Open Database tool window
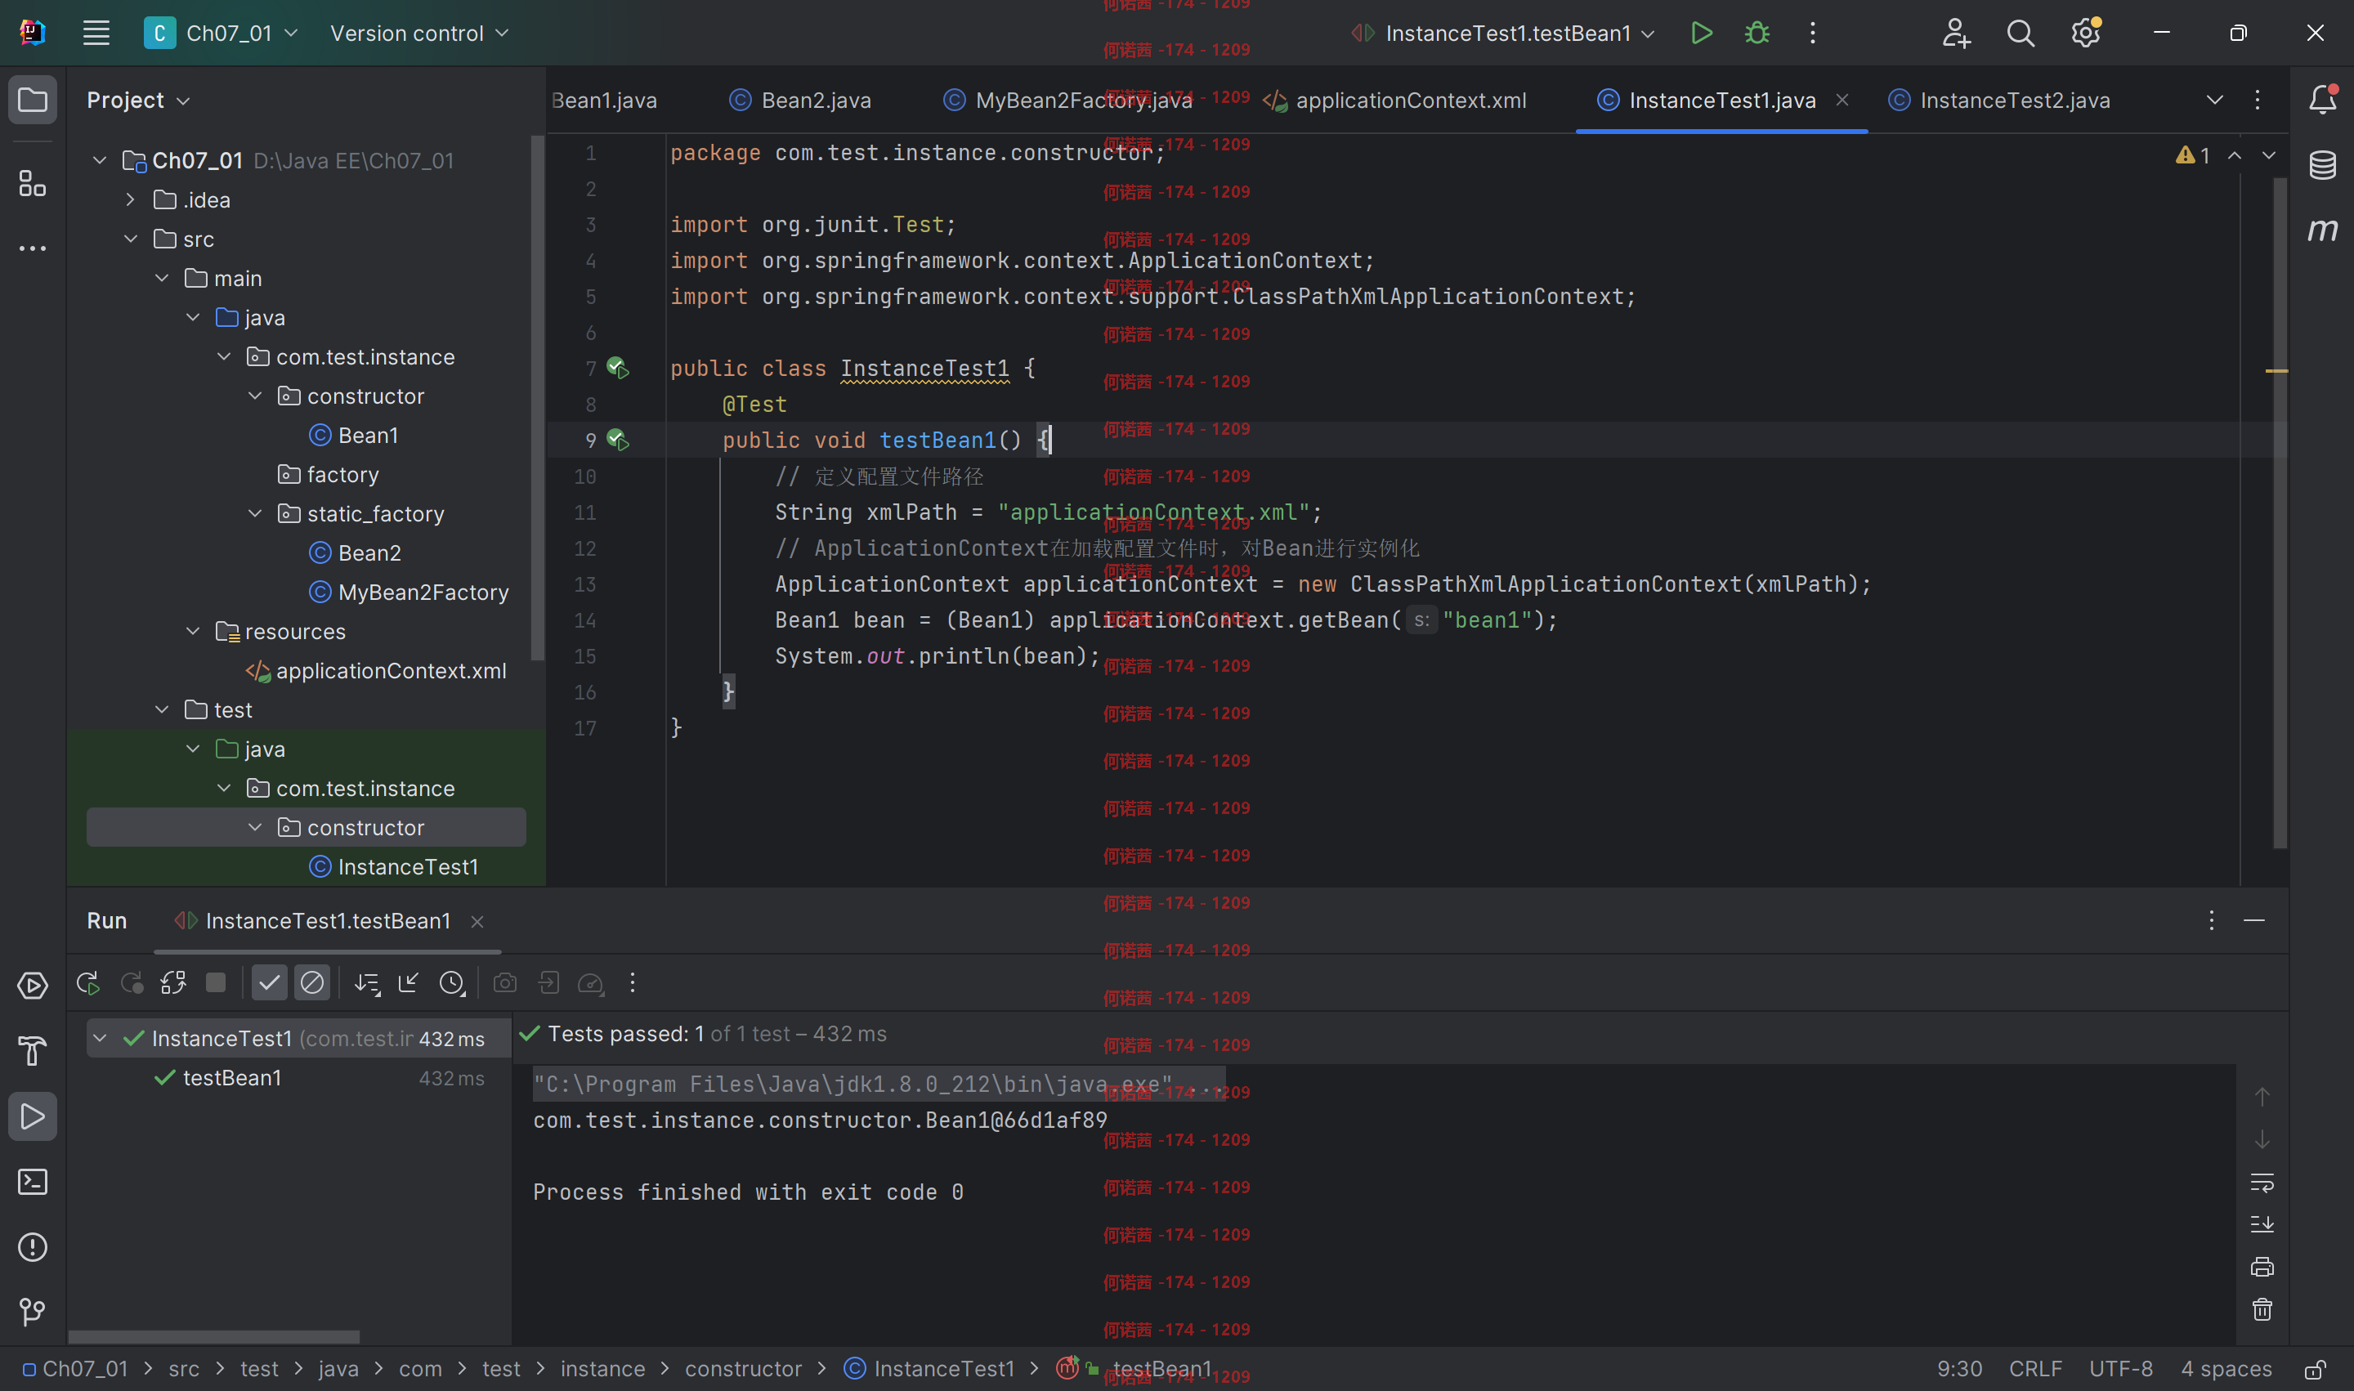Image resolution: width=2354 pixels, height=1391 pixels. pyautogui.click(x=2322, y=165)
